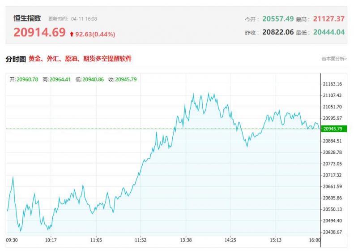This screenshot has height=251, width=358.
Task: Click the 20995.97 y-axis label
Action: (x=332, y=118)
